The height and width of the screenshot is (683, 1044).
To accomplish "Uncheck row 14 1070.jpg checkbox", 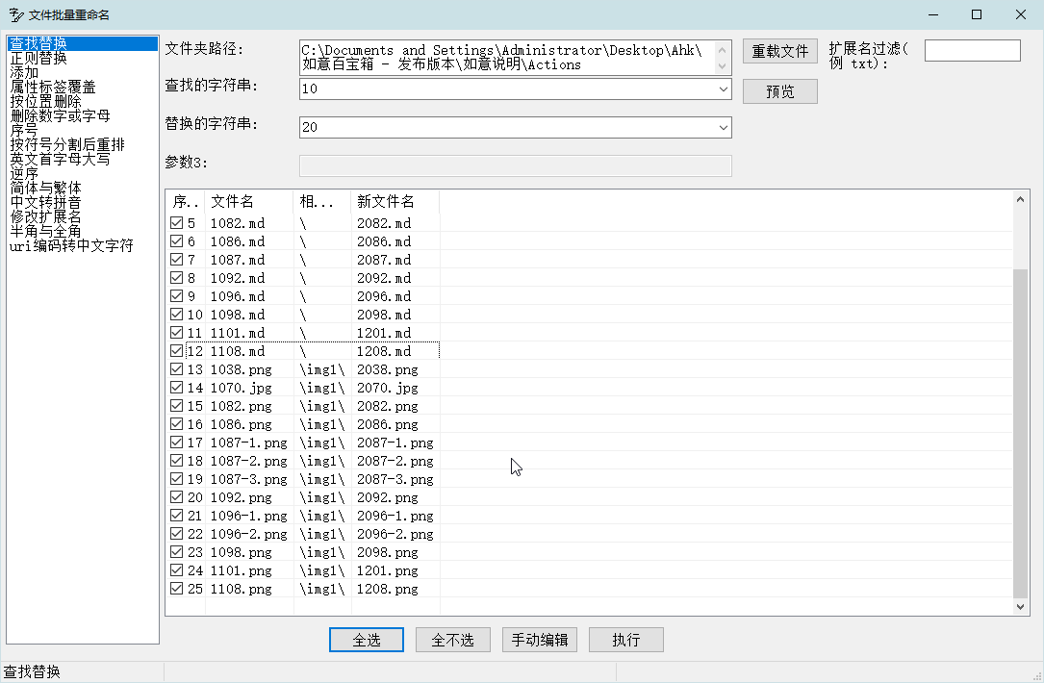I will (x=176, y=388).
